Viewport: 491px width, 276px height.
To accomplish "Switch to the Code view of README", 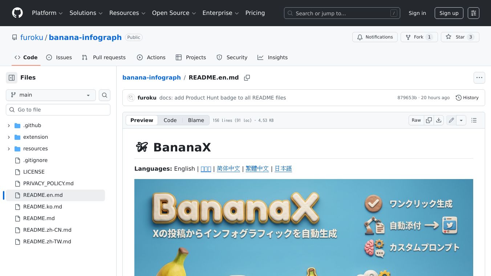I will 170,120.
